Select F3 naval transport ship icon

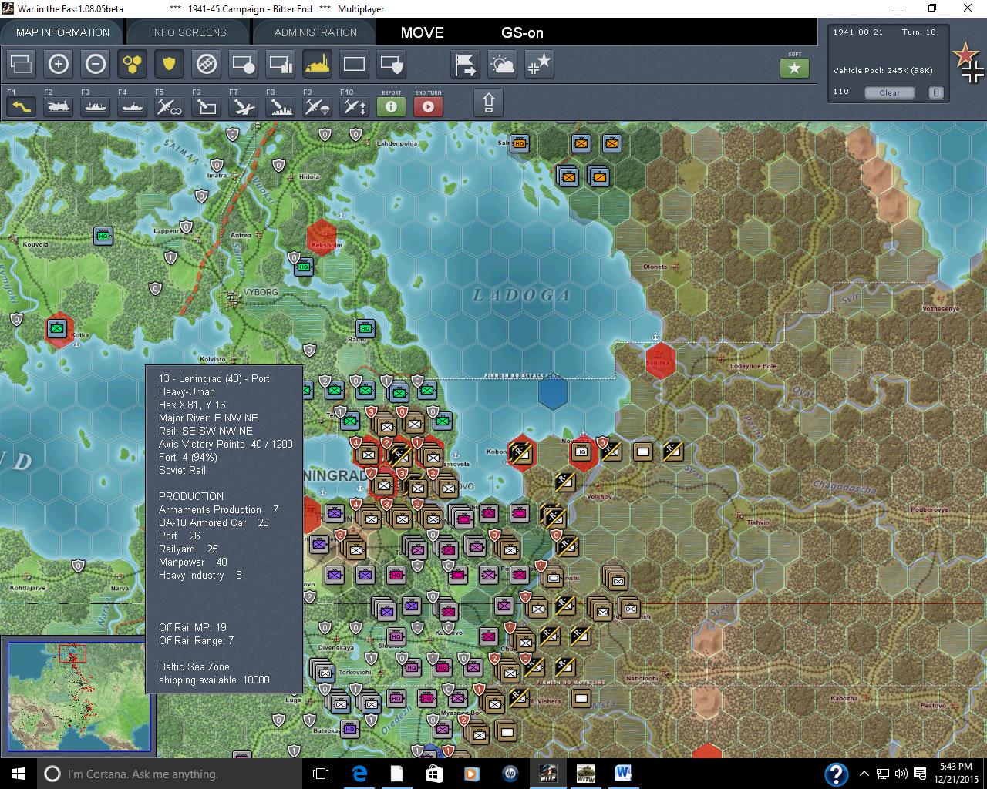pos(96,106)
